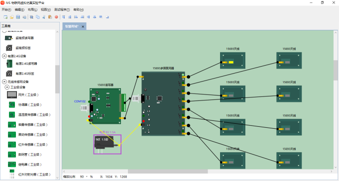
Task: Click the open folder toolbar icon
Action: (x=12, y=17)
